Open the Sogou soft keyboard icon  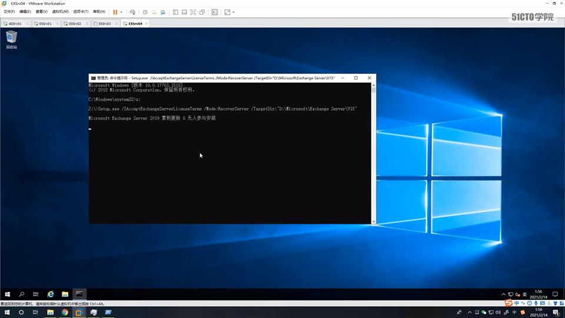[542, 303]
